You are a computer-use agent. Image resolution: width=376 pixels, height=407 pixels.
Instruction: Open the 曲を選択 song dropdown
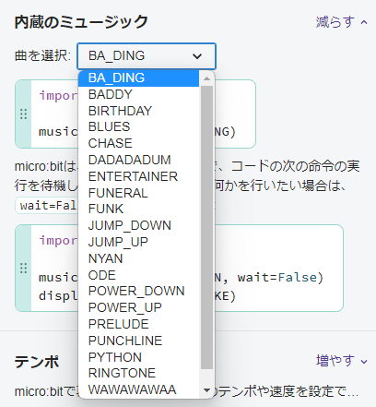[x=147, y=56]
